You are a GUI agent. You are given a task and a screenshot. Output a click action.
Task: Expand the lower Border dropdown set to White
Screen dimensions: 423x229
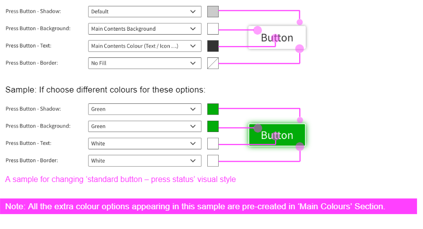point(144,161)
